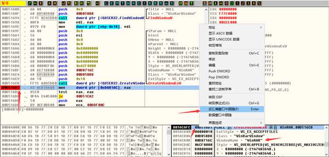329x157 pixels.
Task: Open Executable modules with E button
Action: tap(112, 3)
